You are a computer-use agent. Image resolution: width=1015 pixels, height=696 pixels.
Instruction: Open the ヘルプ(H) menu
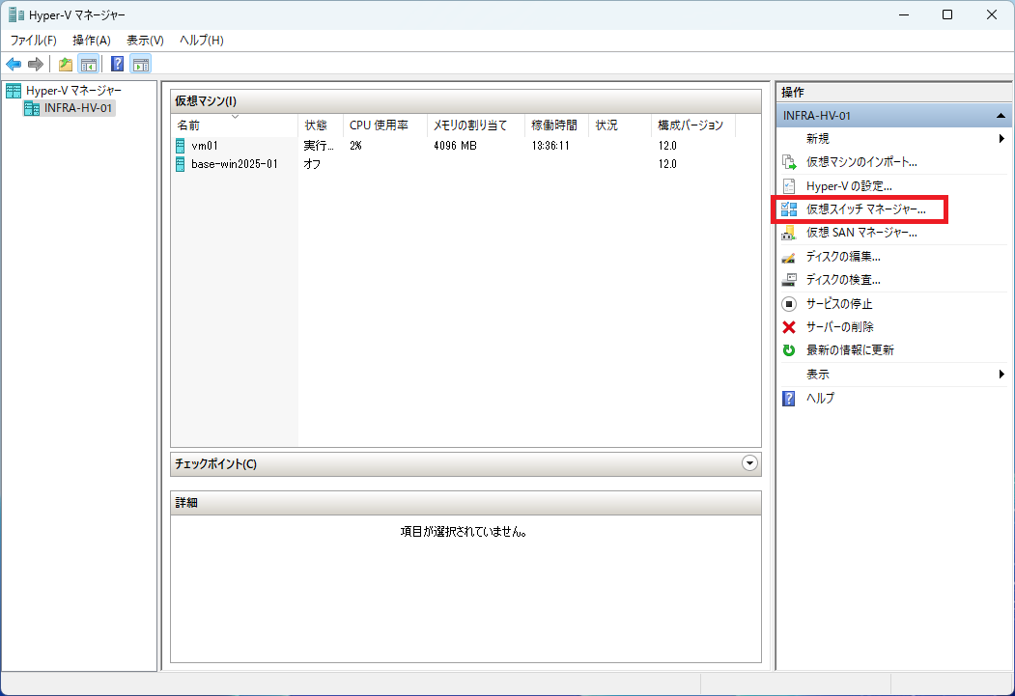coord(201,41)
